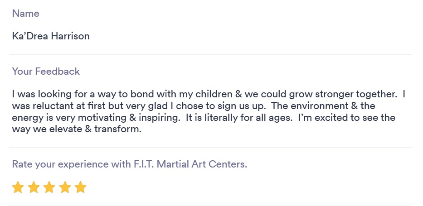The image size is (423, 206).
Task: Click the Name field label
Action: (x=25, y=14)
